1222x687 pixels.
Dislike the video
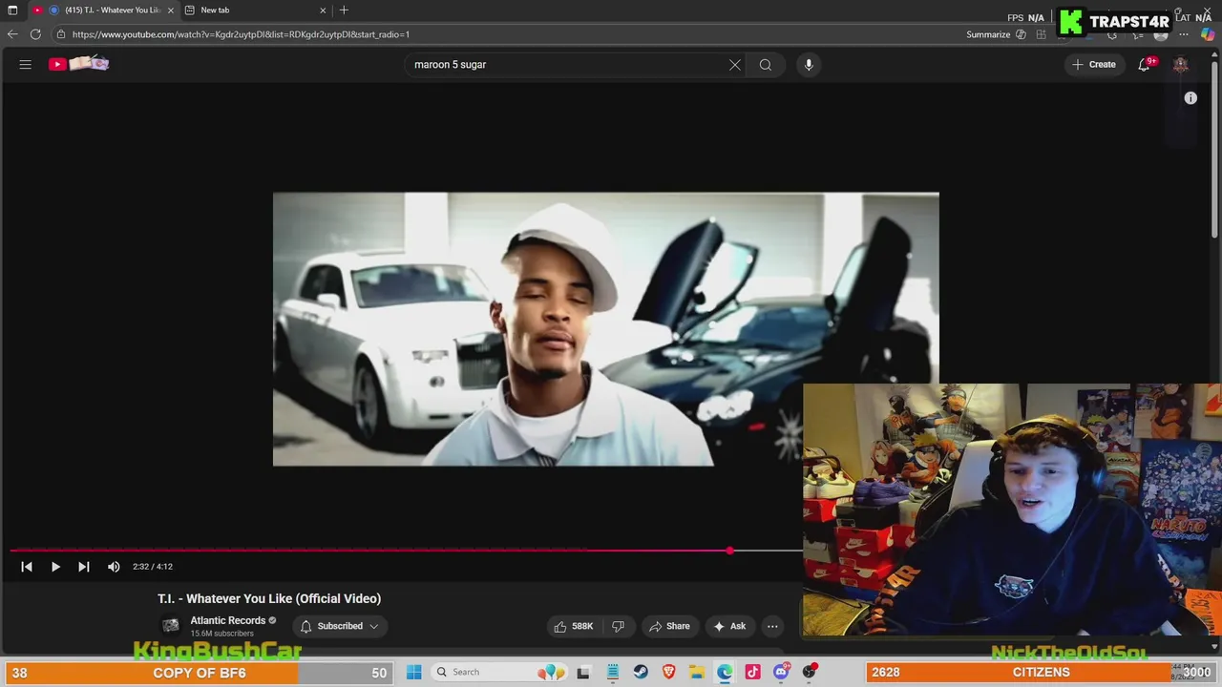(x=618, y=626)
